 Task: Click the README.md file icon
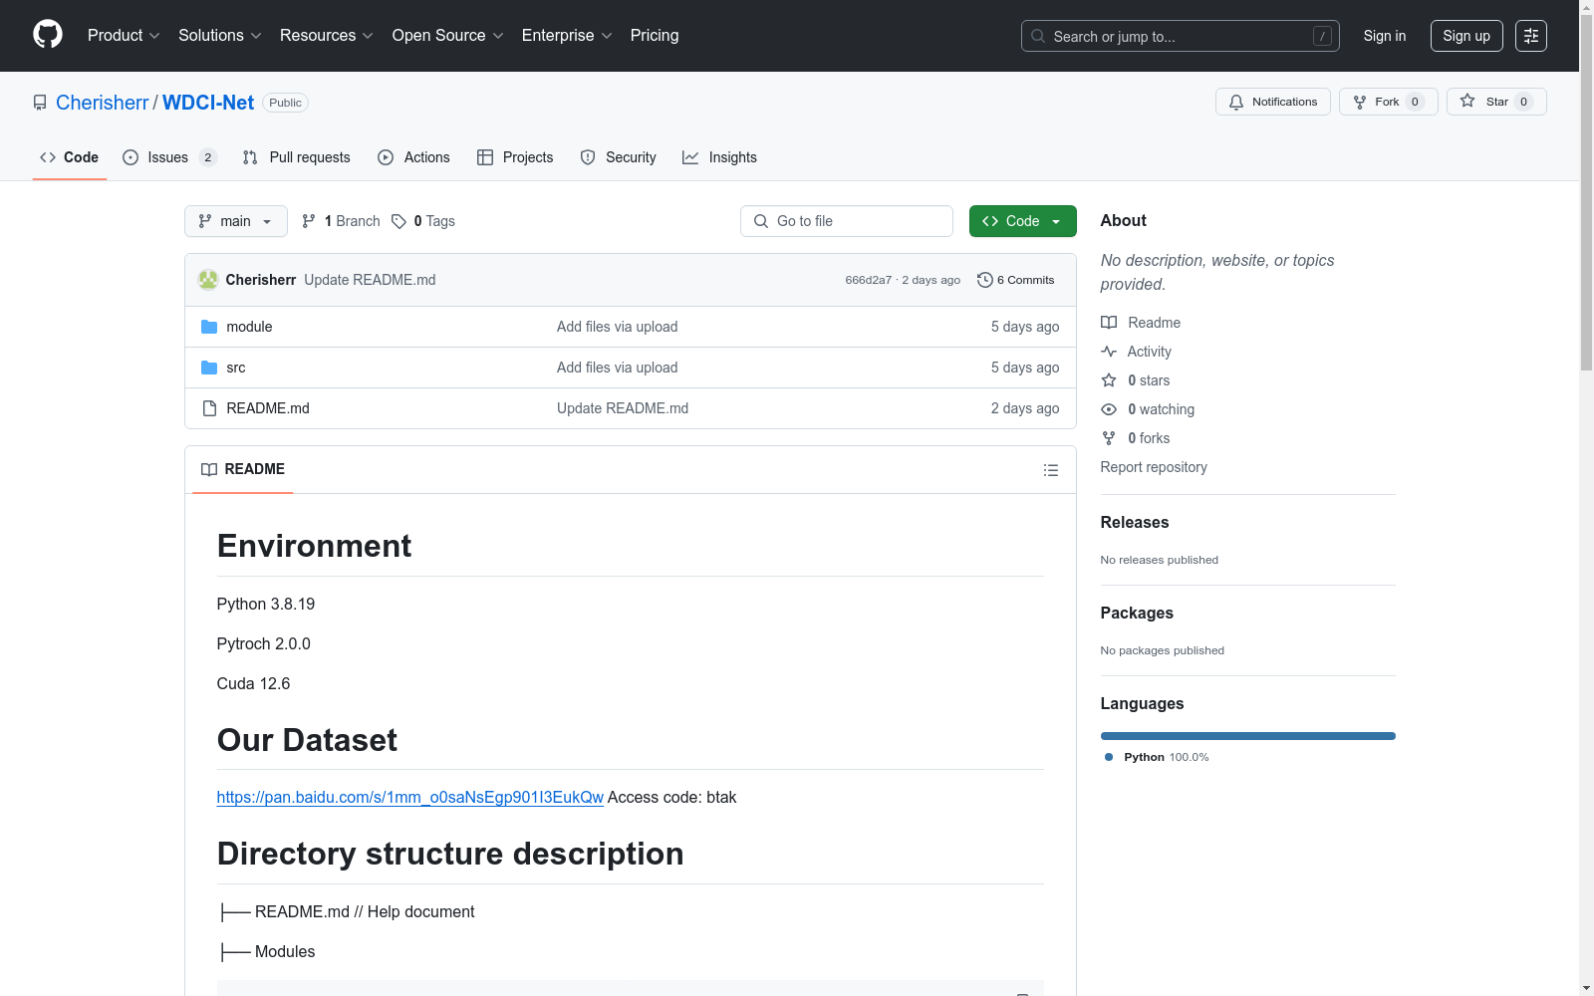pyautogui.click(x=209, y=408)
